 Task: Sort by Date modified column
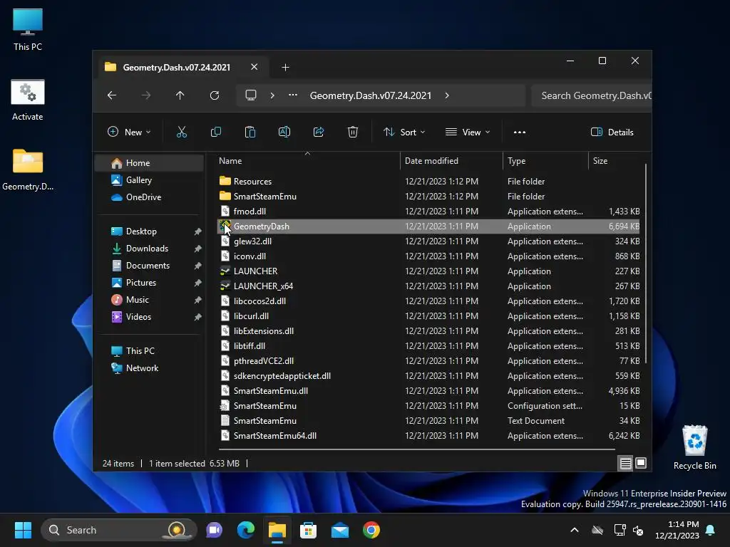click(x=451, y=160)
